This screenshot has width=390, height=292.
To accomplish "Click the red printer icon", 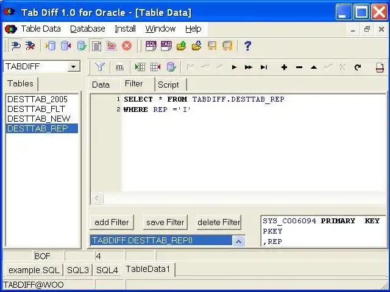I will [380, 68].
